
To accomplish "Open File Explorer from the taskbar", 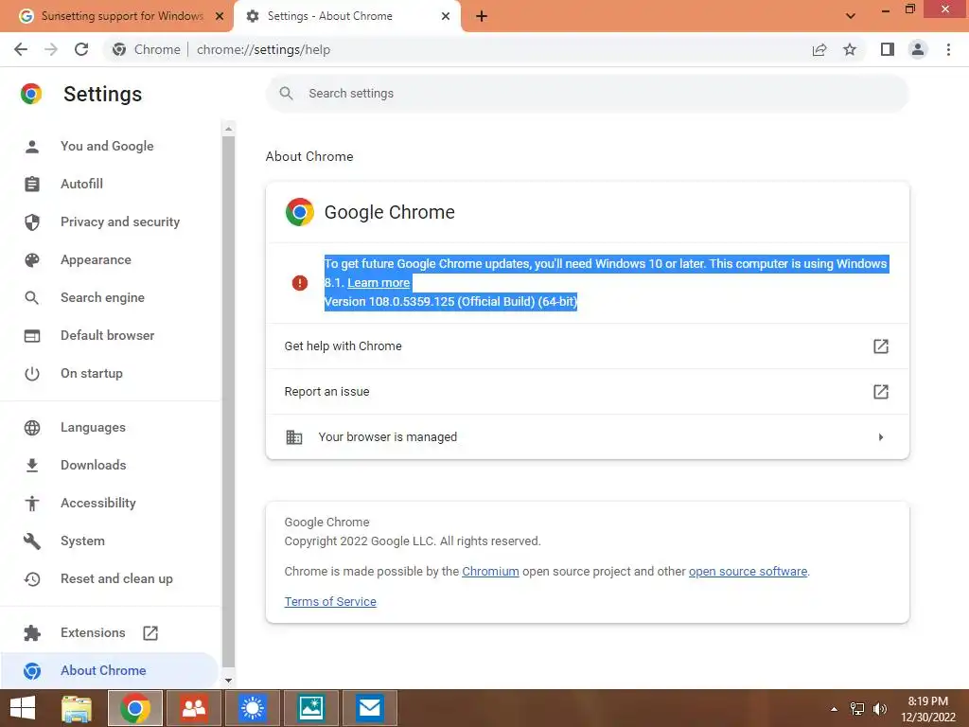I will (x=77, y=708).
